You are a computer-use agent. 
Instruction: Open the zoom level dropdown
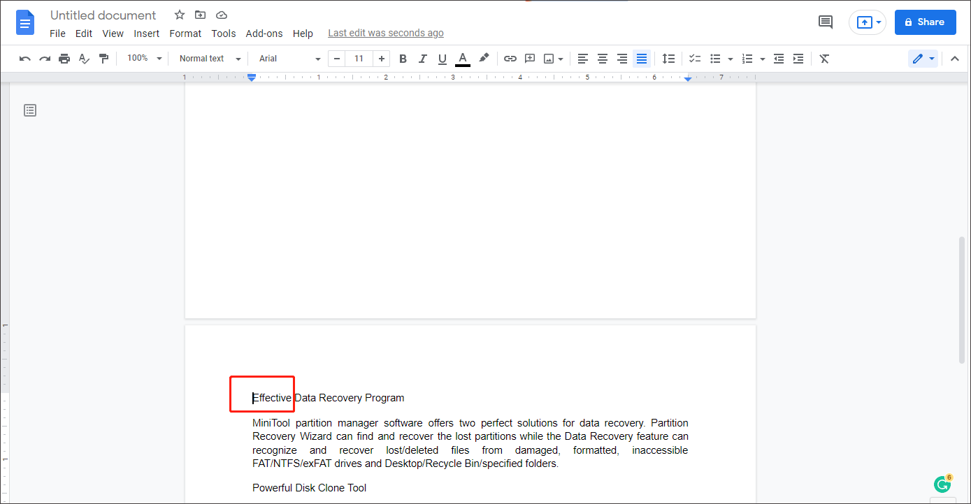point(143,59)
